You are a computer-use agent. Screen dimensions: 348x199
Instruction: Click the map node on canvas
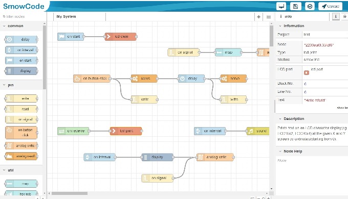click(x=228, y=53)
